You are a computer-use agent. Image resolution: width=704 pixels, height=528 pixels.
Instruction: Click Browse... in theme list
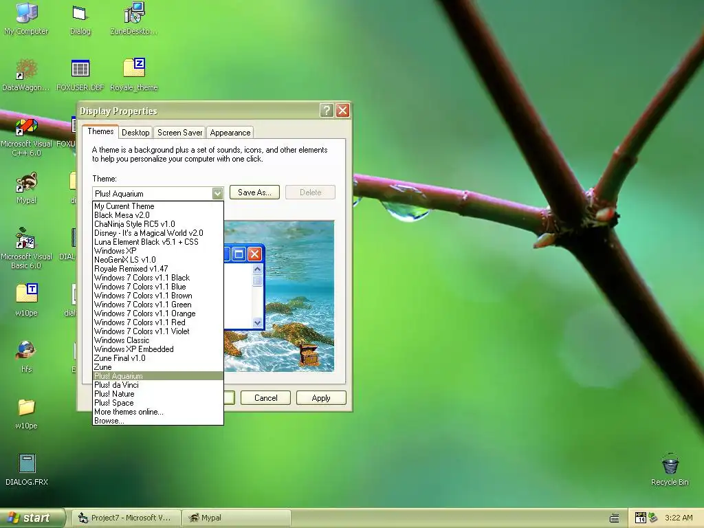tap(158, 421)
